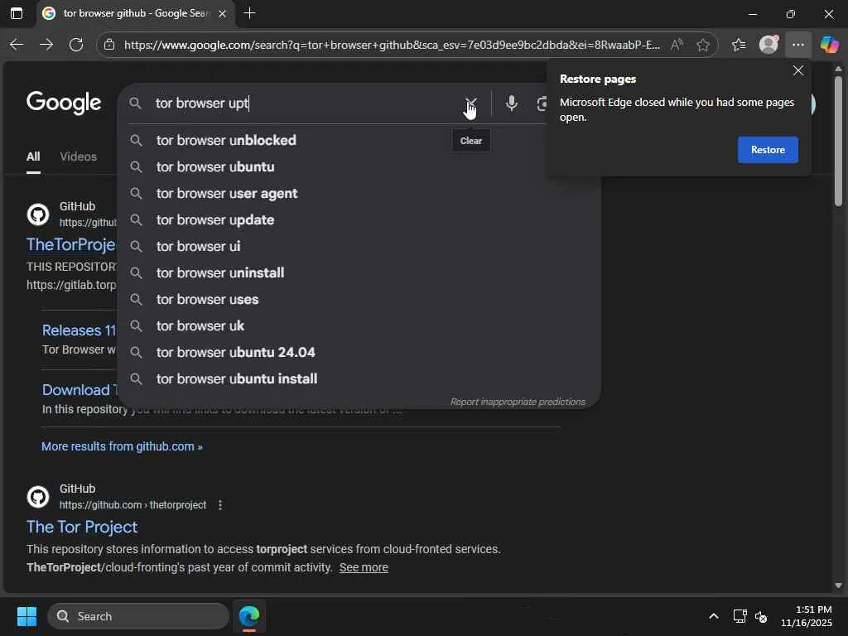Click the Google logo

[x=64, y=103]
